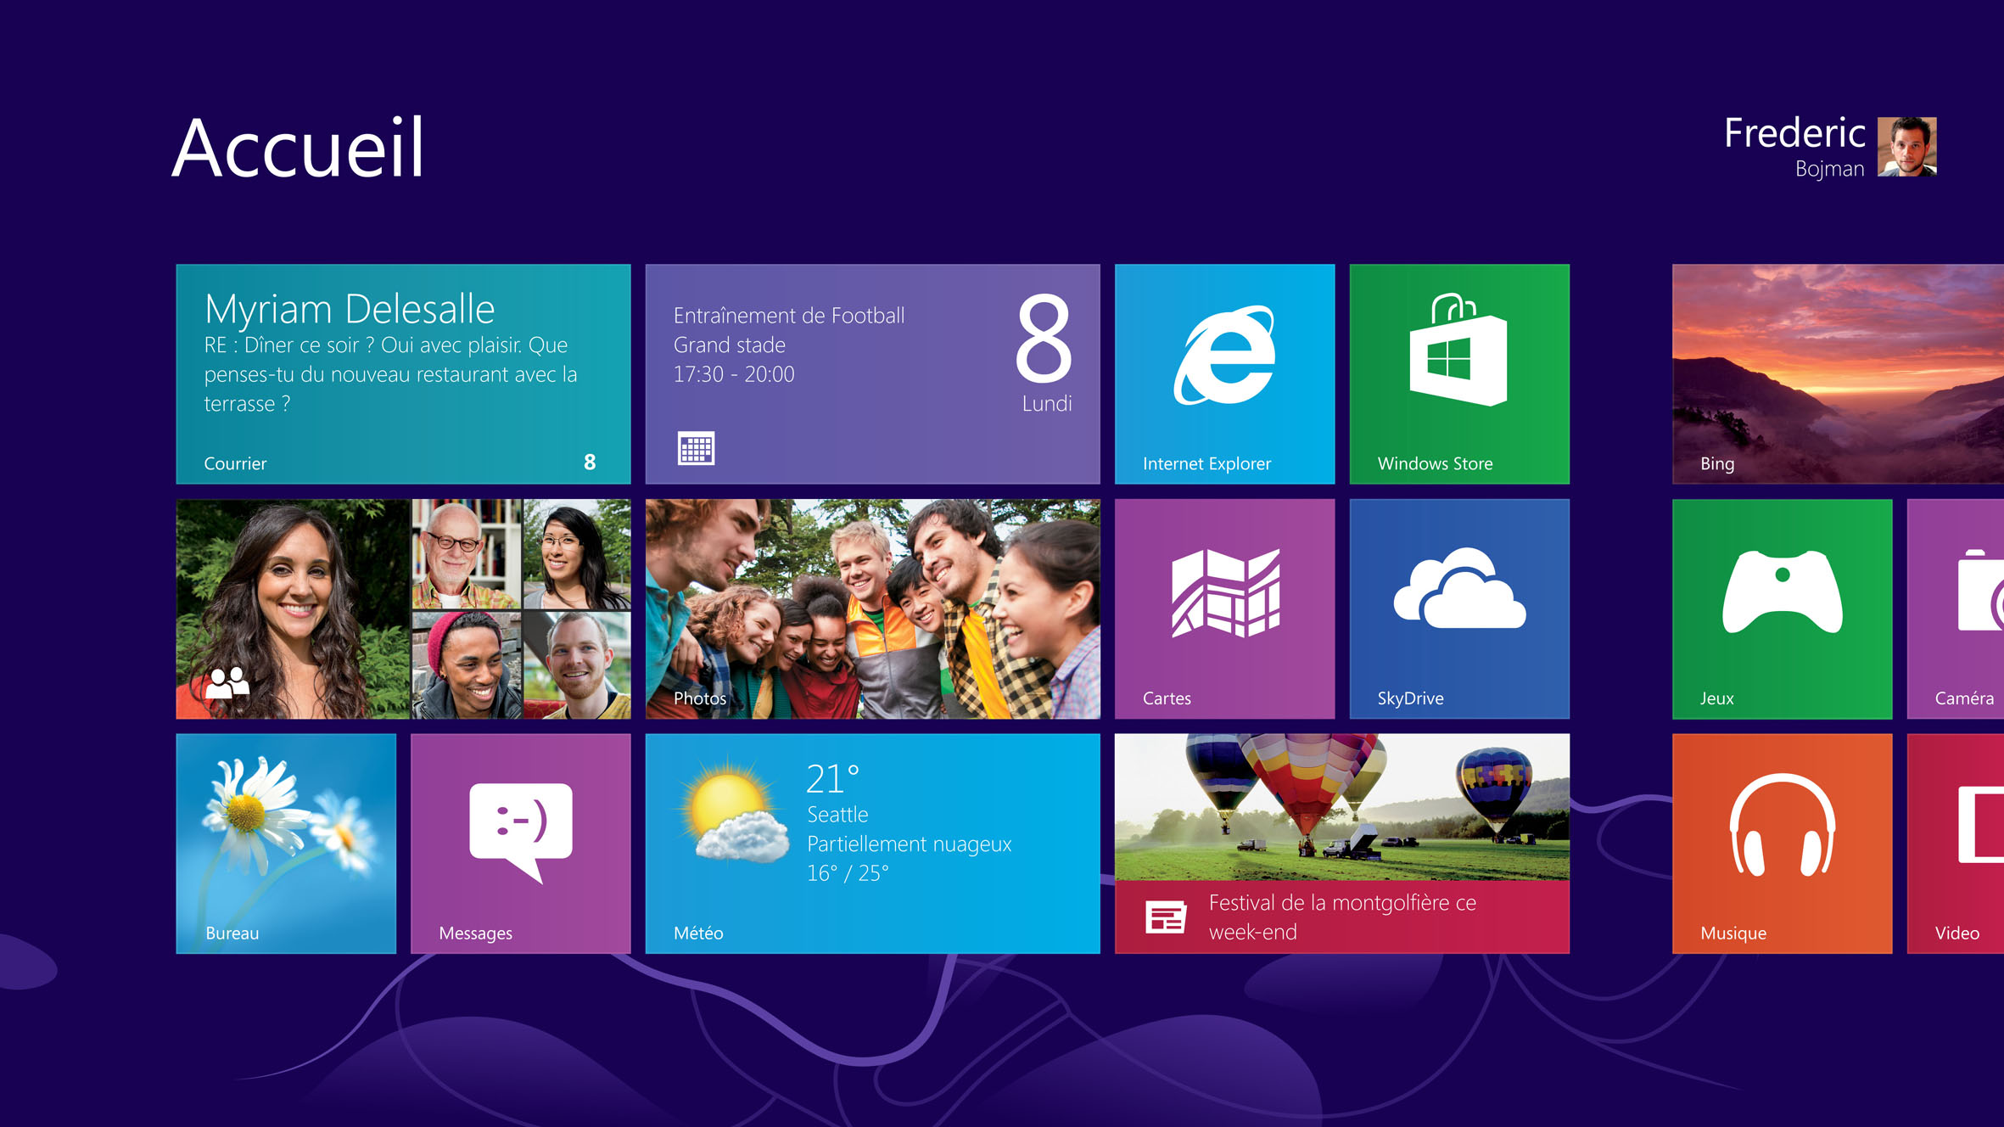
Task: Open the SkyDrive cloud tile
Action: coord(1458,608)
